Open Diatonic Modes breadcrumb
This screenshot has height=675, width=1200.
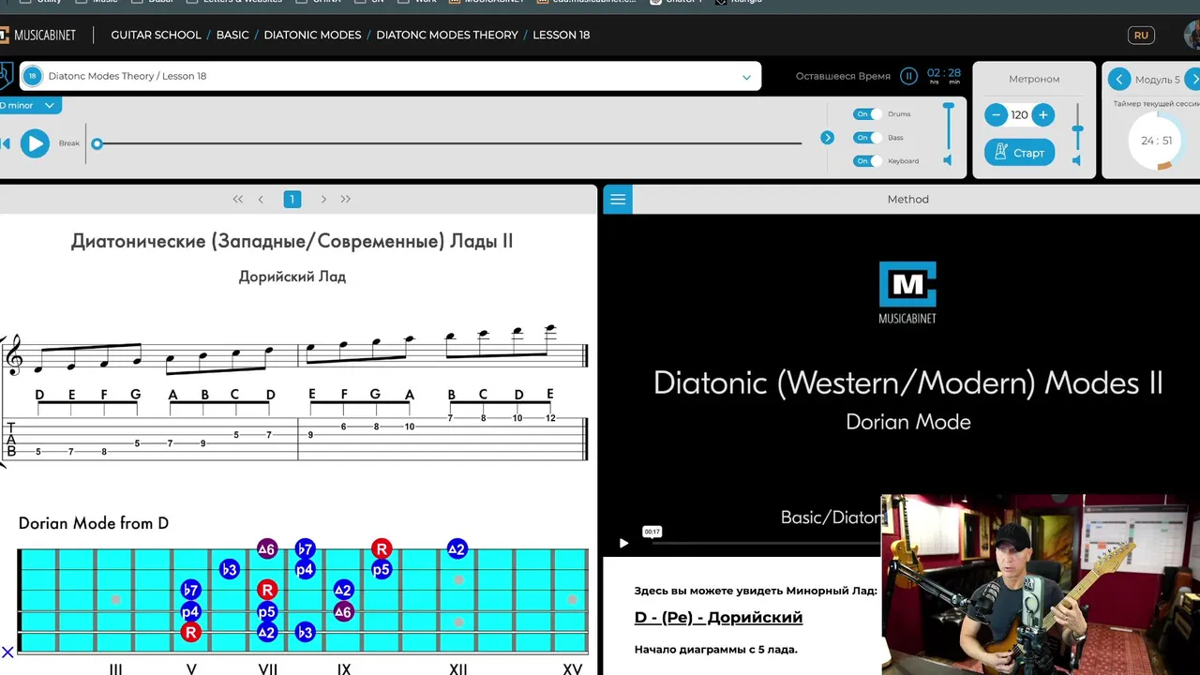pyautogui.click(x=312, y=35)
